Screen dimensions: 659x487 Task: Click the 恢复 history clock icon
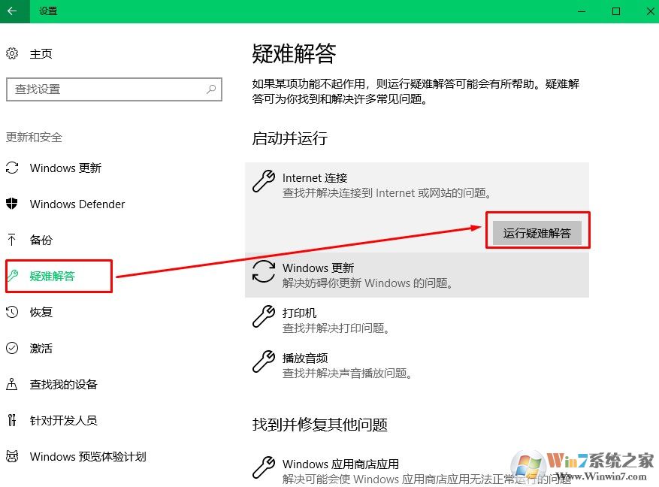pos(12,312)
